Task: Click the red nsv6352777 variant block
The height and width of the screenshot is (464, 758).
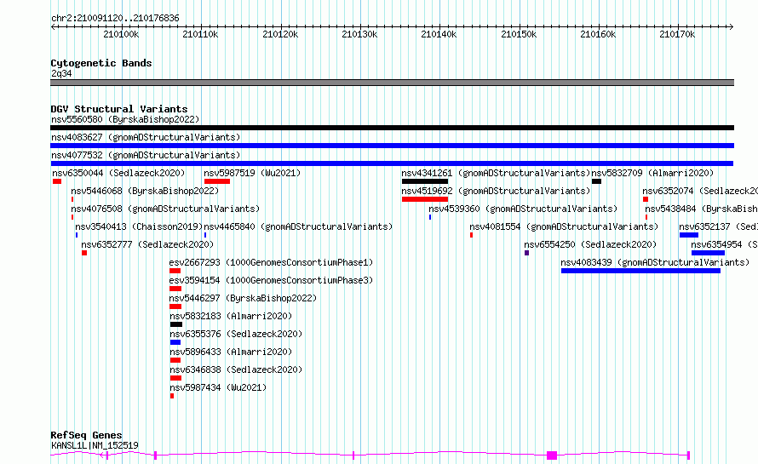Action: 84,253
